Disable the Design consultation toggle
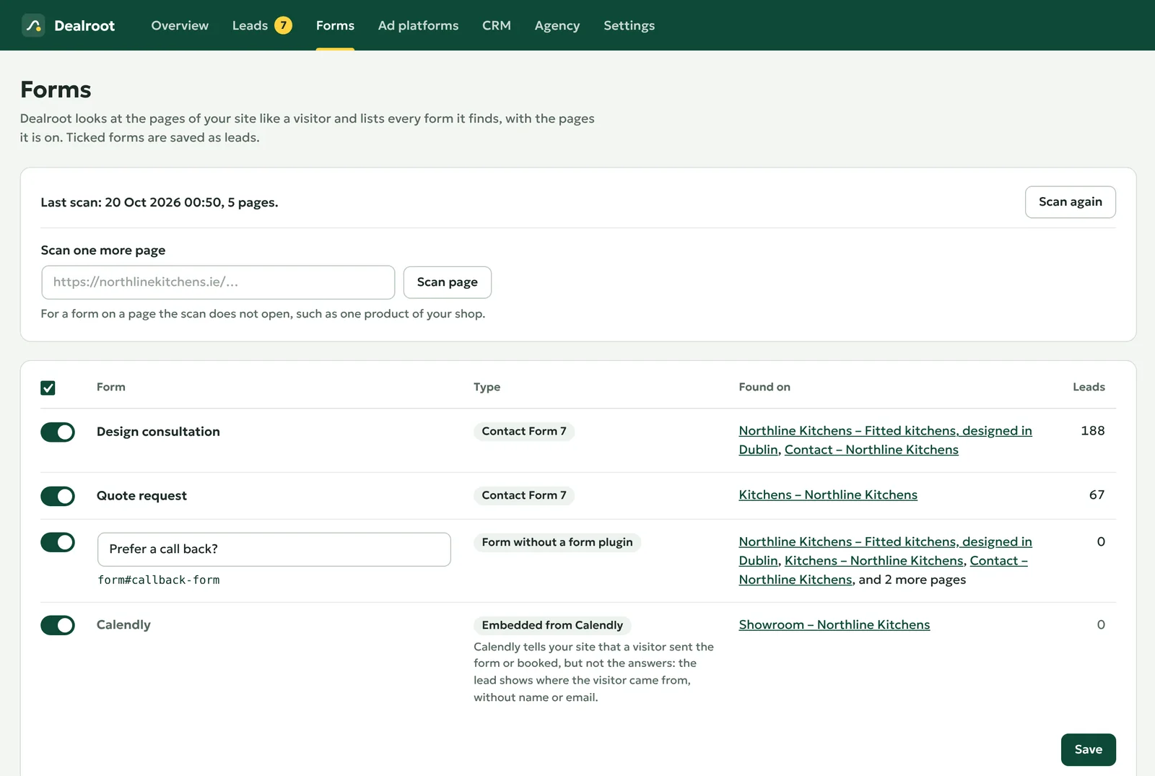 coord(58,432)
